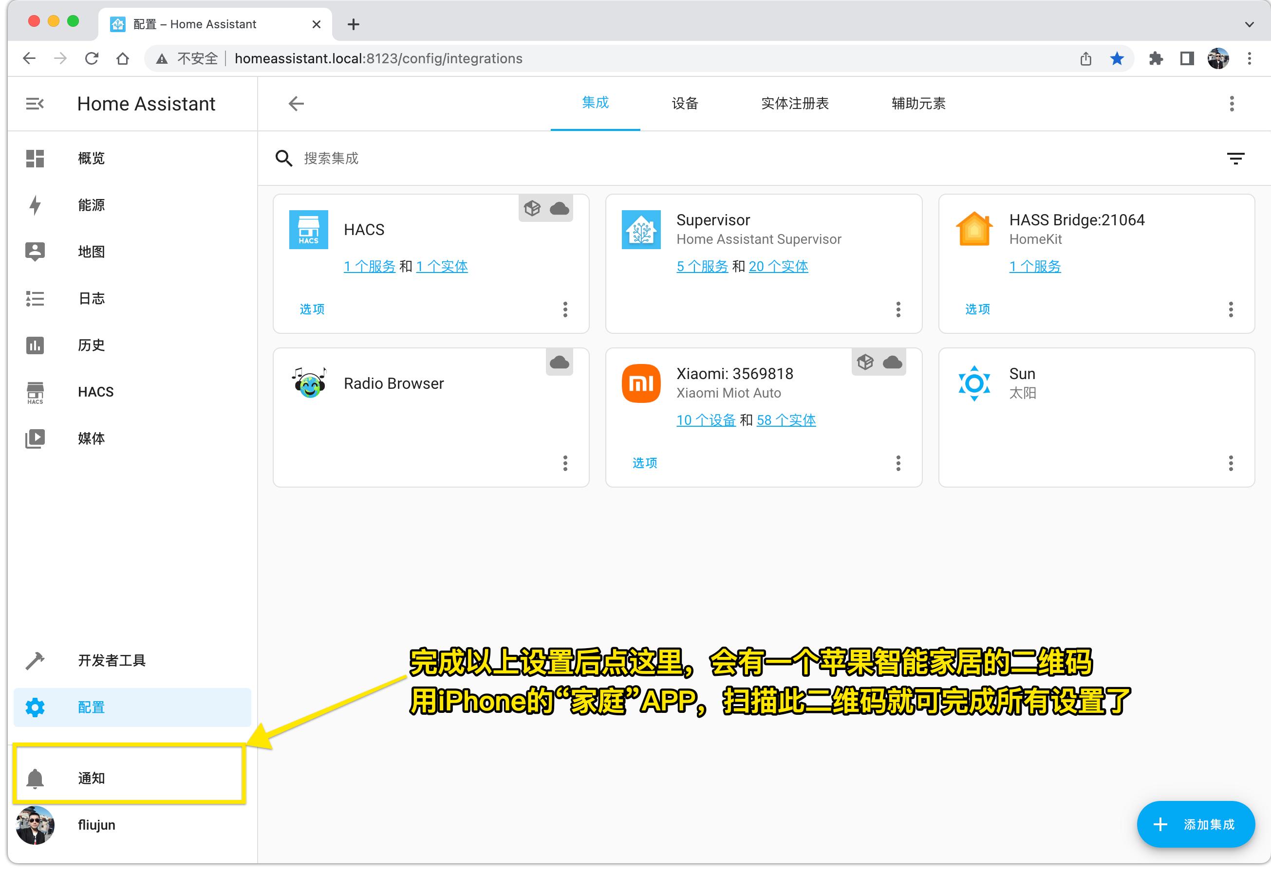Open the 20 个实体 link on Supervisor card

click(x=778, y=266)
